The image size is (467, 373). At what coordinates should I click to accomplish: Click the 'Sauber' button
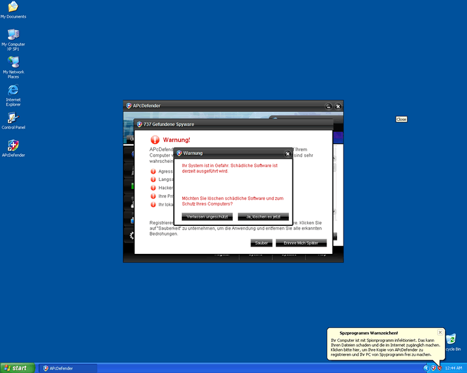tap(261, 243)
